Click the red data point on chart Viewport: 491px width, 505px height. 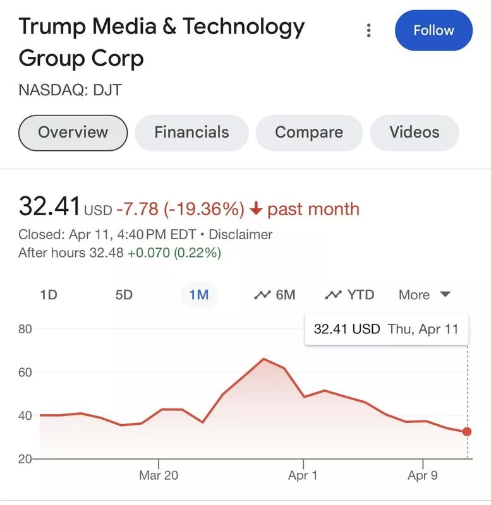(x=467, y=432)
